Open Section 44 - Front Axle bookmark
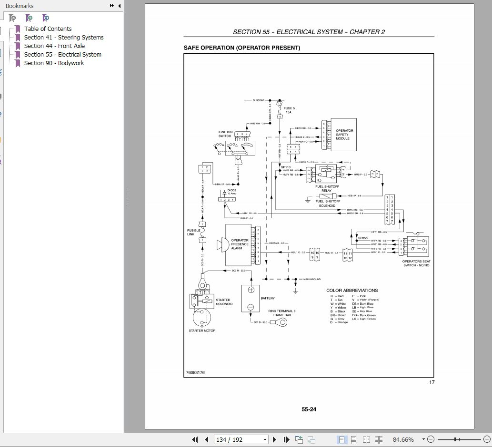492x447 pixels. pos(54,46)
